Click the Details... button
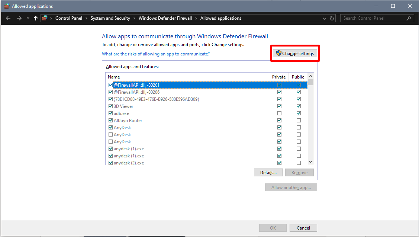The image size is (419, 237). tap(268, 173)
